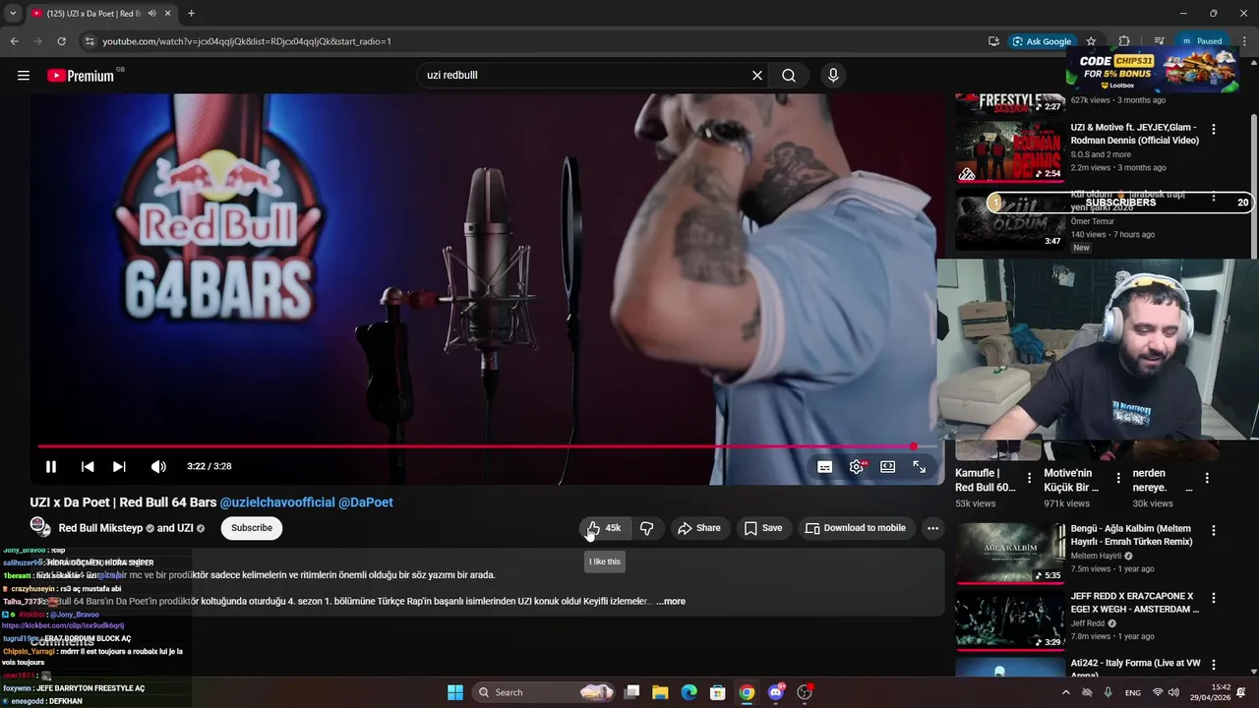The height and width of the screenshot is (708, 1259).
Task: Click the taskbar Search box
Action: 544,692
